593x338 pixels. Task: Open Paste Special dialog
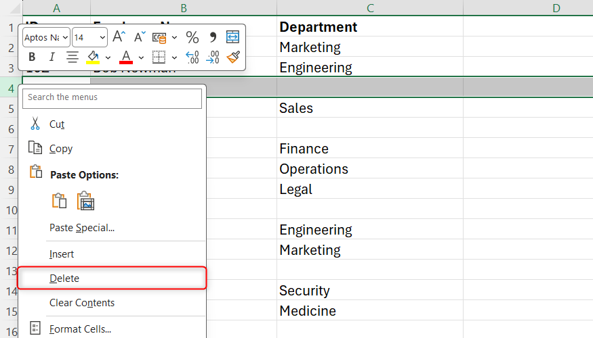pos(112,228)
